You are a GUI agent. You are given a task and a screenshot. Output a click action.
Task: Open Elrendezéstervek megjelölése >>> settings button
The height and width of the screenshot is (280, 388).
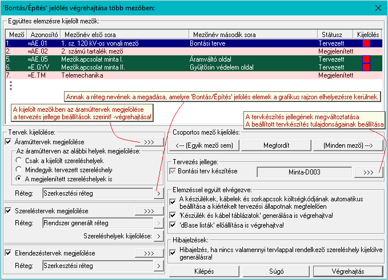click(x=149, y=253)
